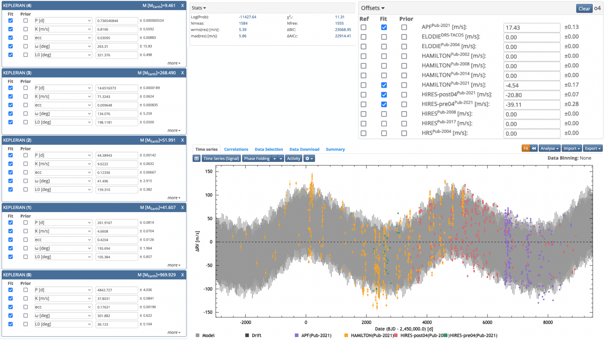The width and height of the screenshot is (606, 340).
Task: Open the P [d] parameter dropdown in KEPLERIAN (4)
Action: tap(63, 21)
